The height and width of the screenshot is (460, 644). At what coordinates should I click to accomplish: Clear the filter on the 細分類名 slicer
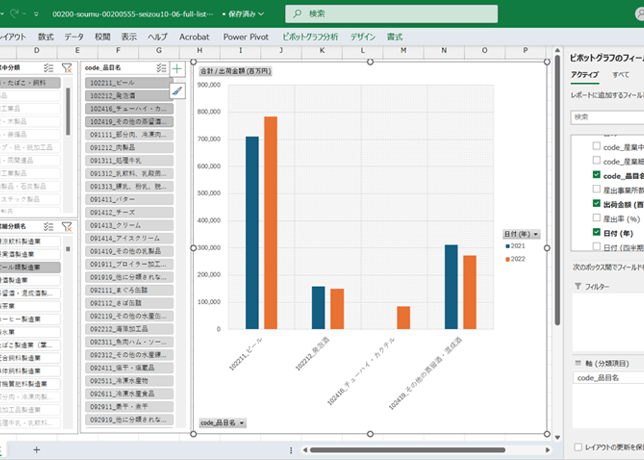pos(66,227)
